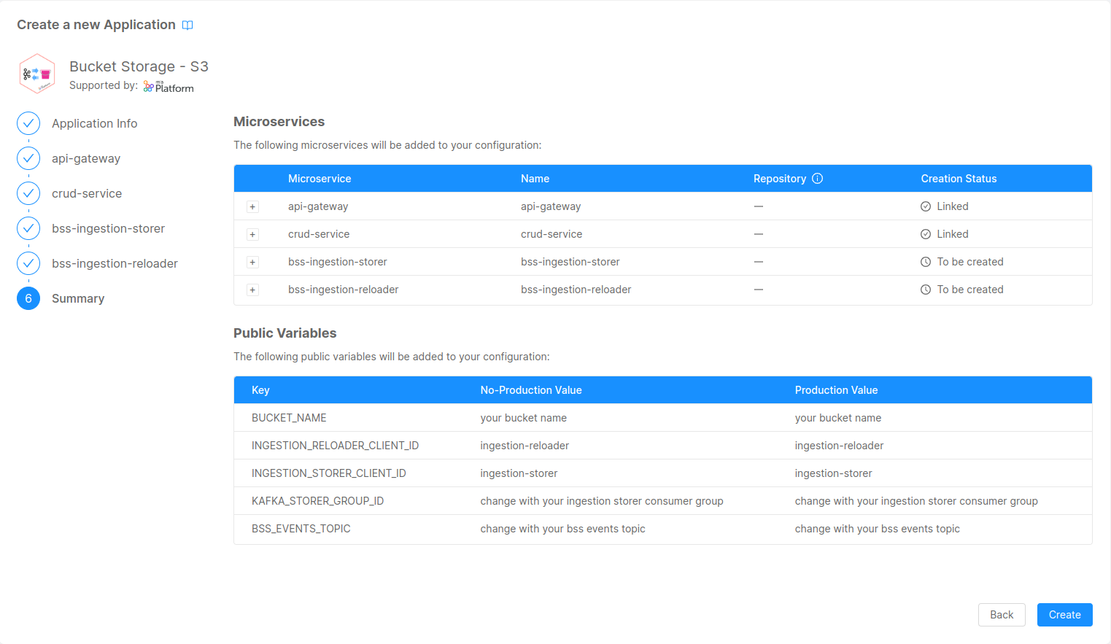
Task: Expand the bss-ingestion-storer row
Action: pos(252,262)
